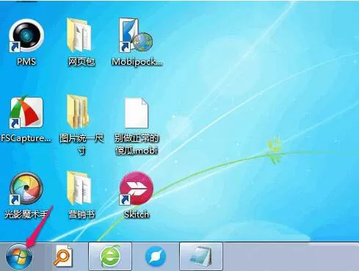Select the FSCapture... label text
This screenshot has width=359, height=271.
pos(26,138)
